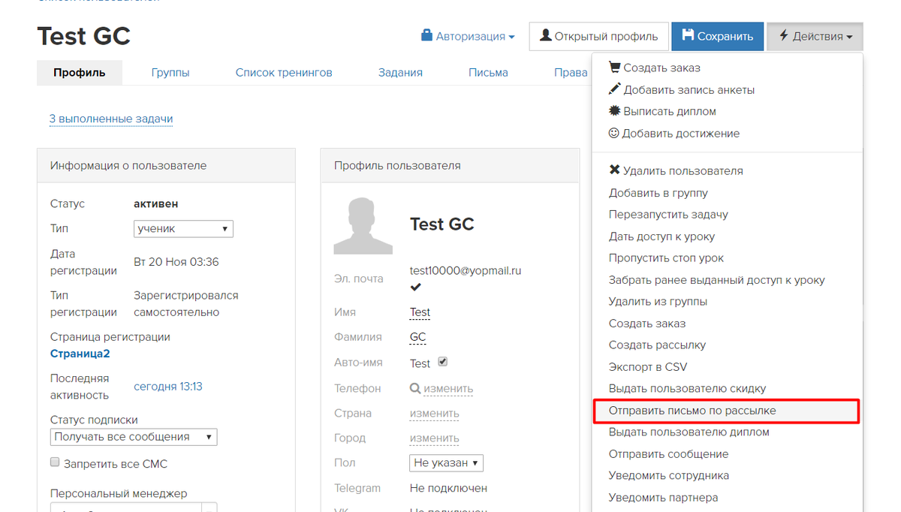Click the user avatar placeholder image
Image resolution: width=901 pixels, height=512 pixels.
(x=363, y=225)
